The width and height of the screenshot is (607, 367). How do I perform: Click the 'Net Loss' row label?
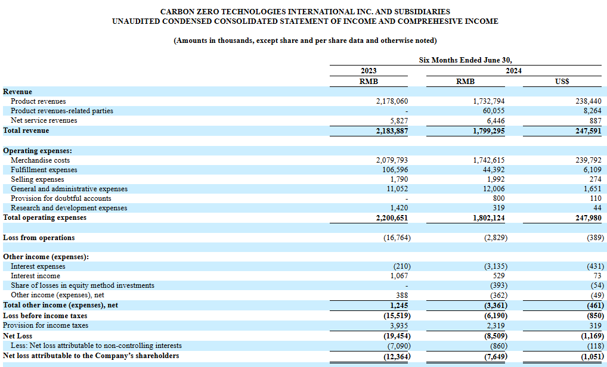click(17, 336)
